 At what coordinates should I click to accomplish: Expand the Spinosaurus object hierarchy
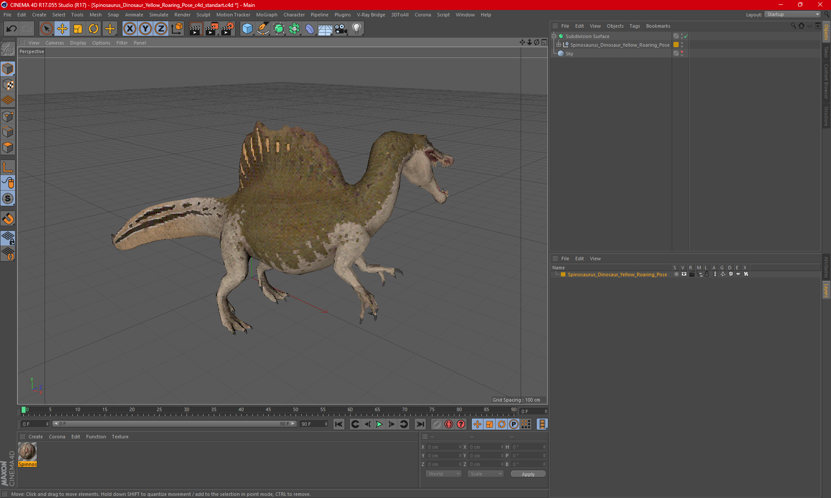[559, 45]
